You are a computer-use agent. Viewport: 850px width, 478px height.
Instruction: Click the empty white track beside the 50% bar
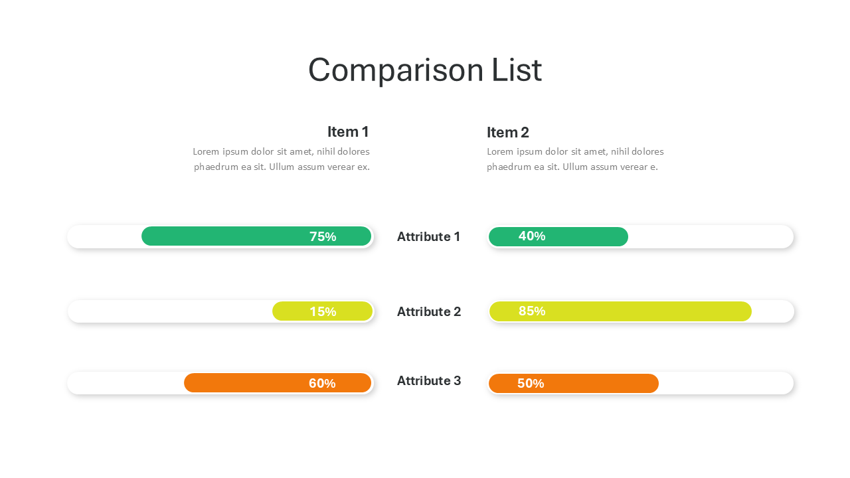pyautogui.click(x=726, y=383)
